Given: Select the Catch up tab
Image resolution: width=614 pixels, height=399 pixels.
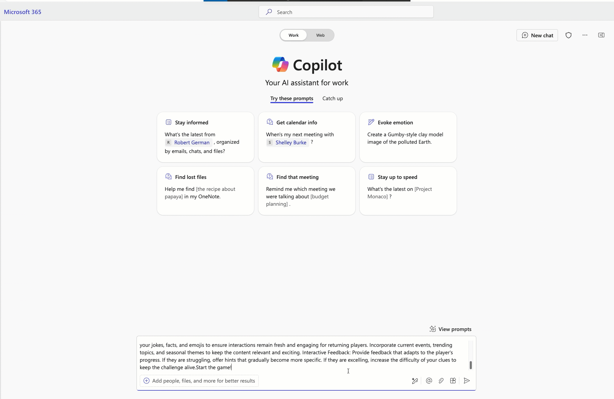Looking at the screenshot, I should 333,98.
